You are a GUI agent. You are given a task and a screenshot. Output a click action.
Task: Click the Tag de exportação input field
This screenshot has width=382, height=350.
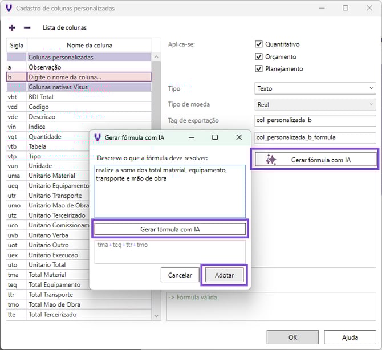click(315, 121)
